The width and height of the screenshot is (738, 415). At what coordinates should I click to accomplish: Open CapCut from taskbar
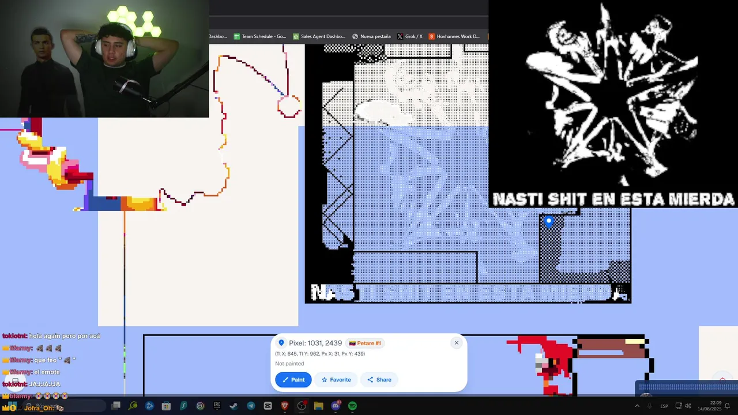click(268, 406)
